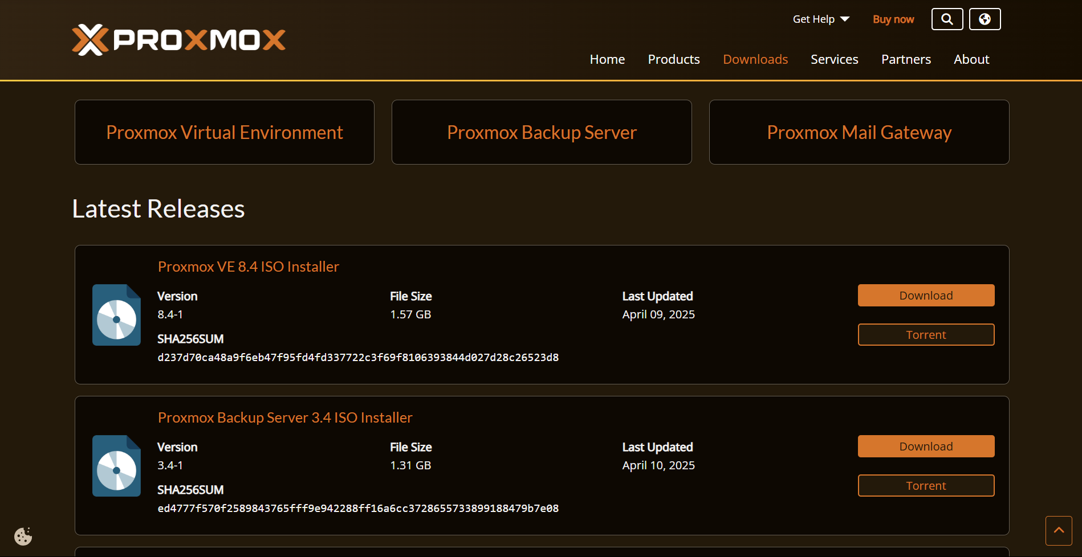This screenshot has height=557, width=1082.
Task: Download the Backup Server 3.4 ISO
Action: pyautogui.click(x=926, y=447)
